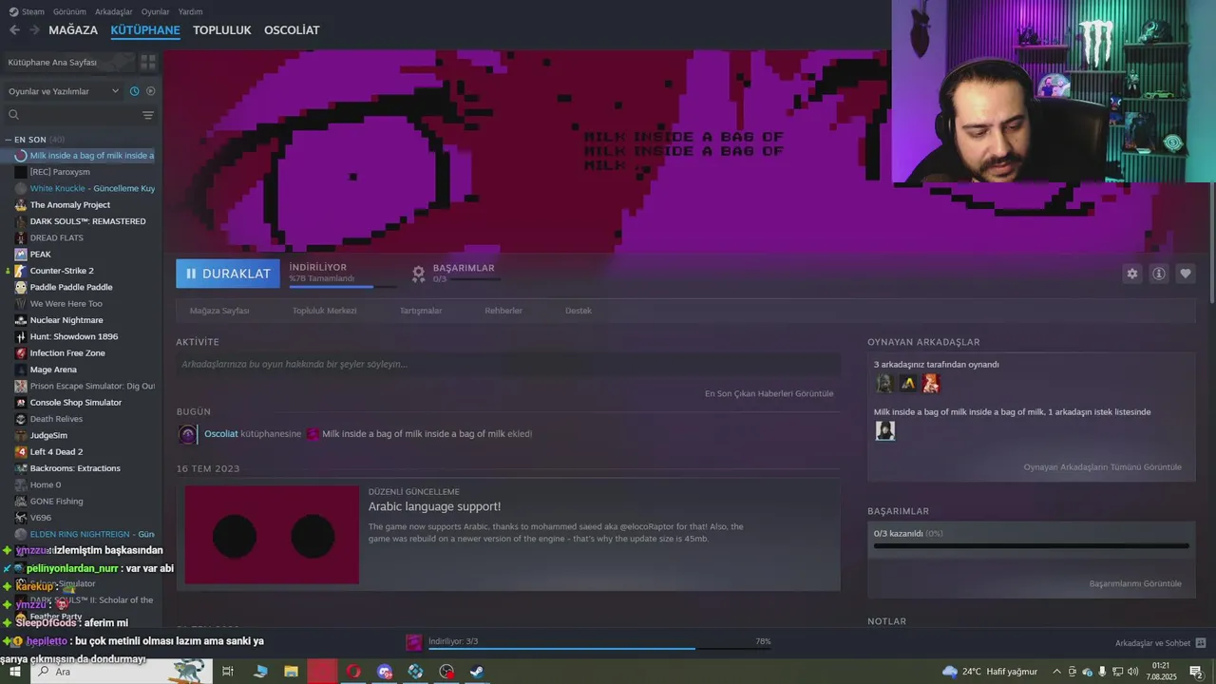The image size is (1216, 684).
Task: Open Oynayan Arkadaşların Tümünü Görüntüle
Action: tap(1102, 467)
